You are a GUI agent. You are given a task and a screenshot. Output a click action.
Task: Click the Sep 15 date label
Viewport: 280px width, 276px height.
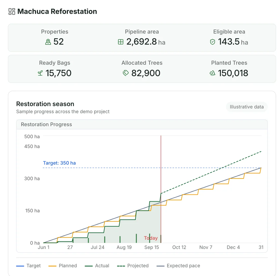(x=152, y=247)
